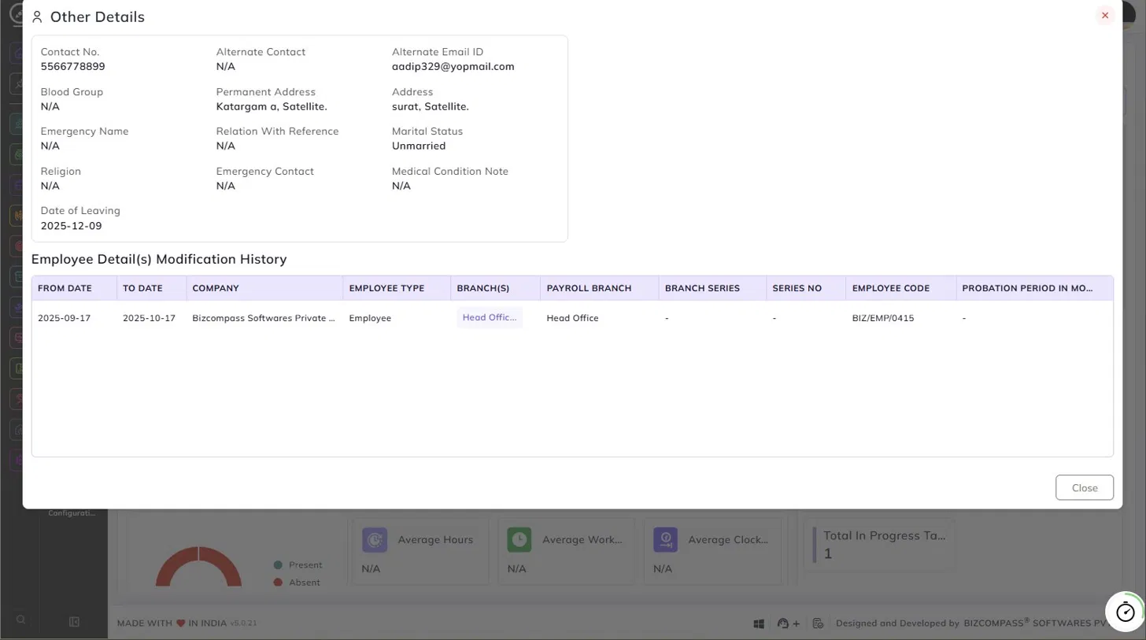
Task: Click the calculator document icon in the footer
Action: (x=818, y=623)
